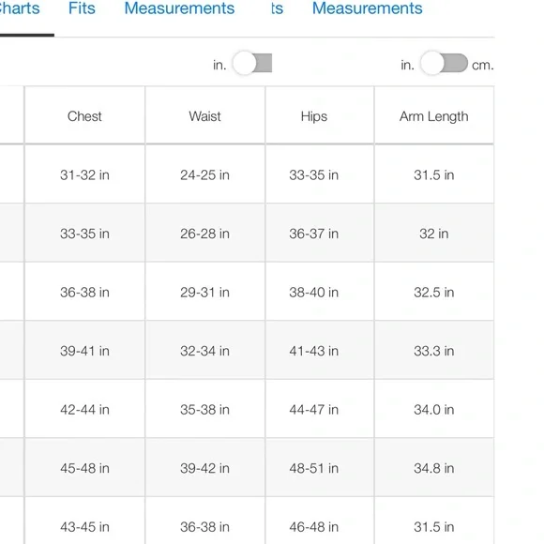Click the 42-44 in chest cell
The image size is (544, 544).
point(84,409)
